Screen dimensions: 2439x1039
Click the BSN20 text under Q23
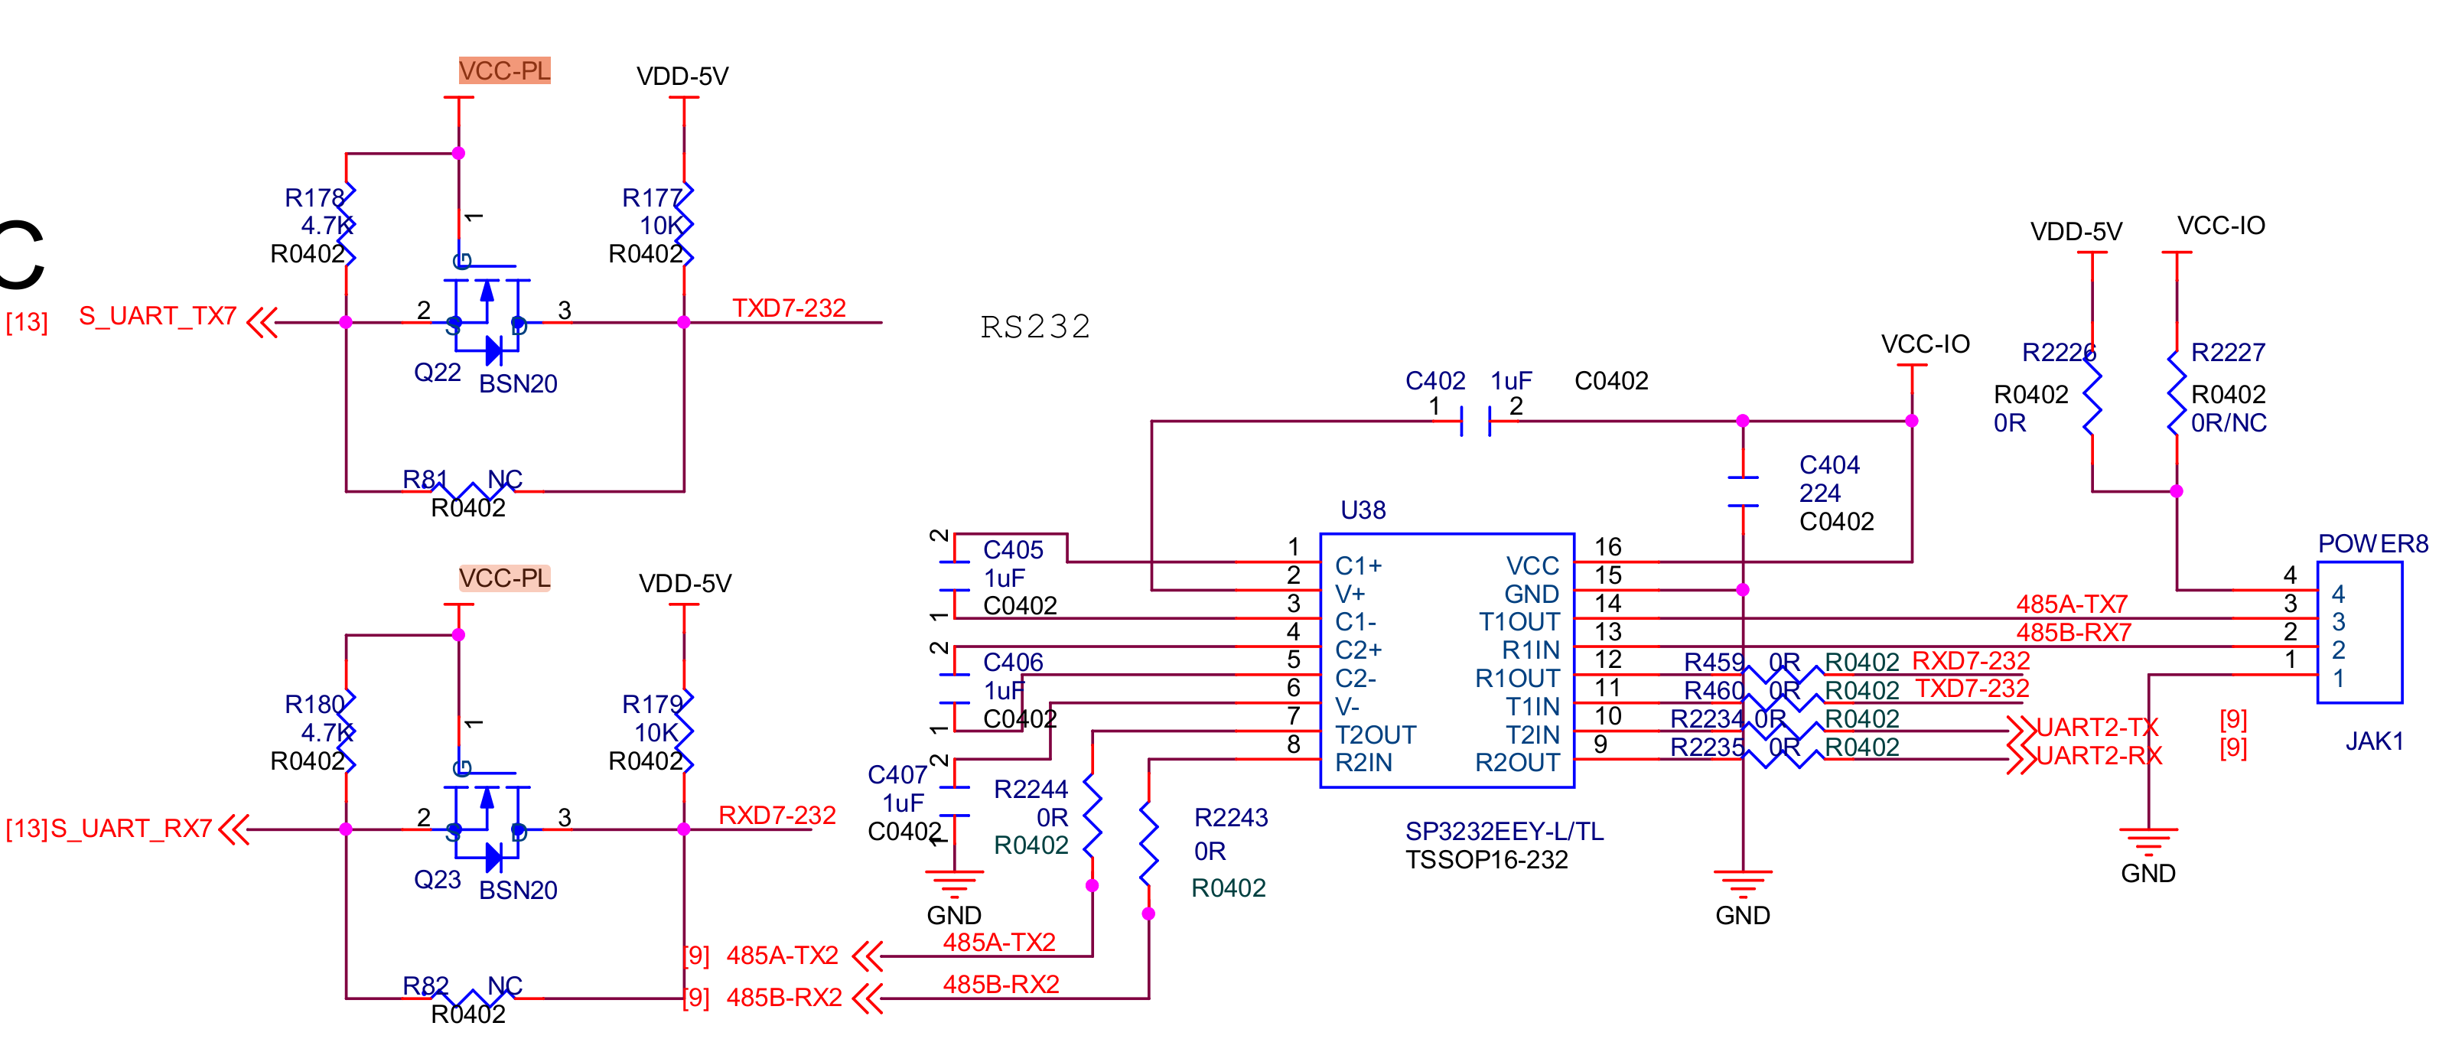(518, 891)
